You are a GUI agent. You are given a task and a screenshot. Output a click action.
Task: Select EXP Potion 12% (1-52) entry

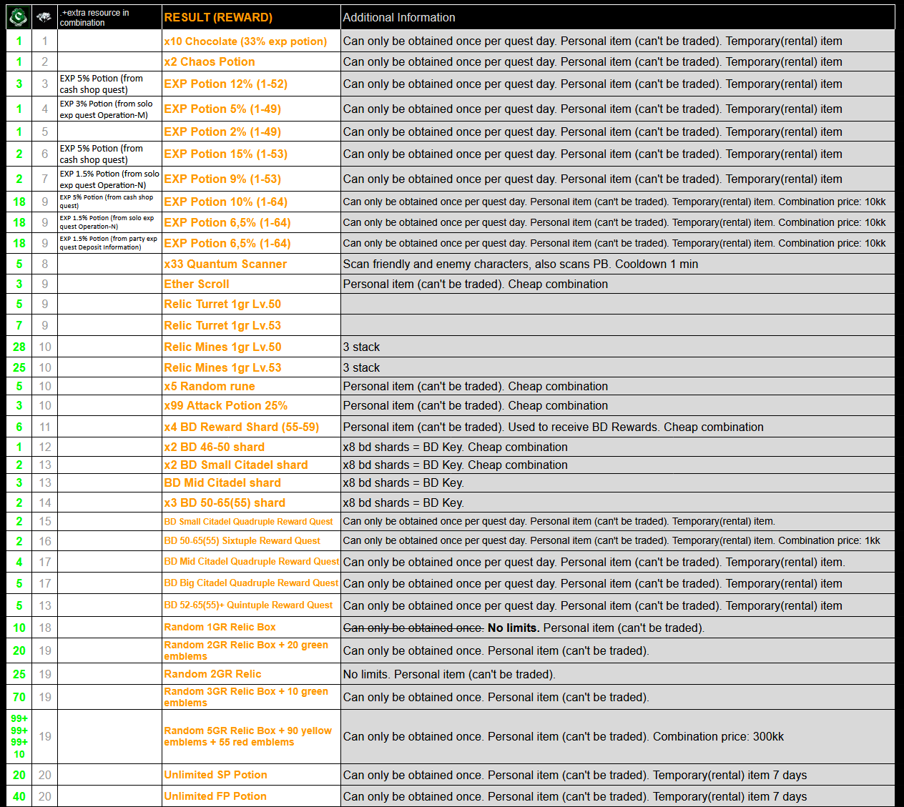[225, 84]
